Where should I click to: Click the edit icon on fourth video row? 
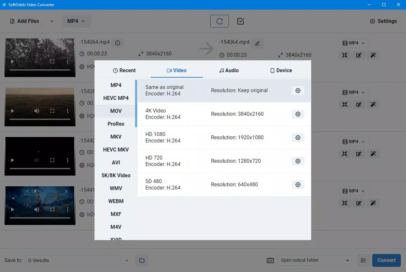pos(359,203)
